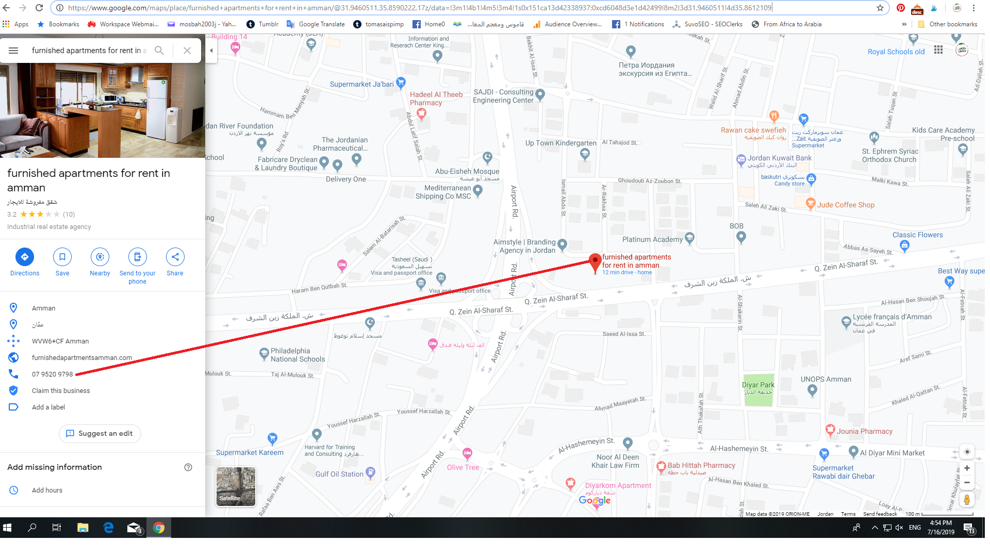Enable the Claim this business option
This screenshot has height=557, width=990.
[61, 390]
